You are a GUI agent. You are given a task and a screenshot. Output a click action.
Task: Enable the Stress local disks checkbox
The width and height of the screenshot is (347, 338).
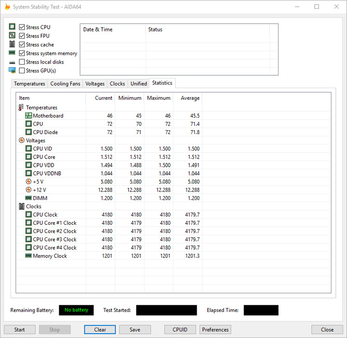22,62
